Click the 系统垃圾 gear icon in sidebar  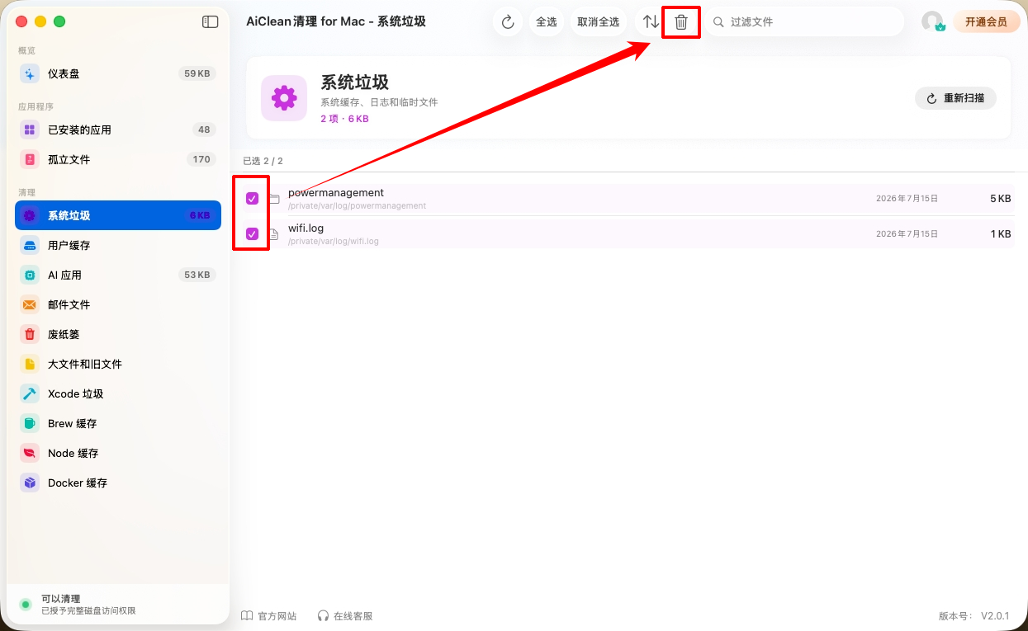tap(30, 215)
